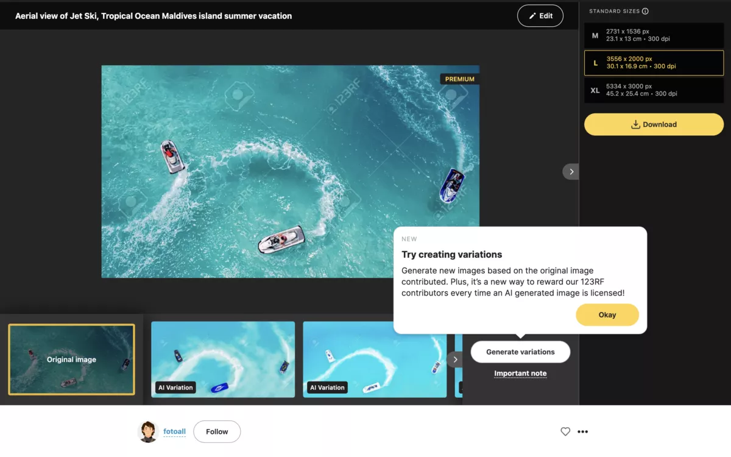Click Generate variations button
Viewport: 731px width, 457px height.
(x=520, y=352)
